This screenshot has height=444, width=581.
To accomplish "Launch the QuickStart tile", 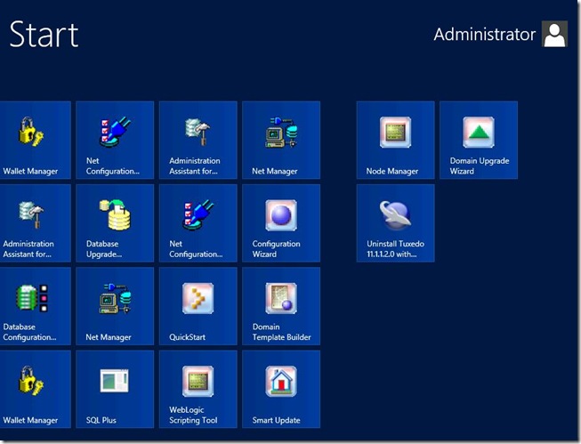I will 198,306.
